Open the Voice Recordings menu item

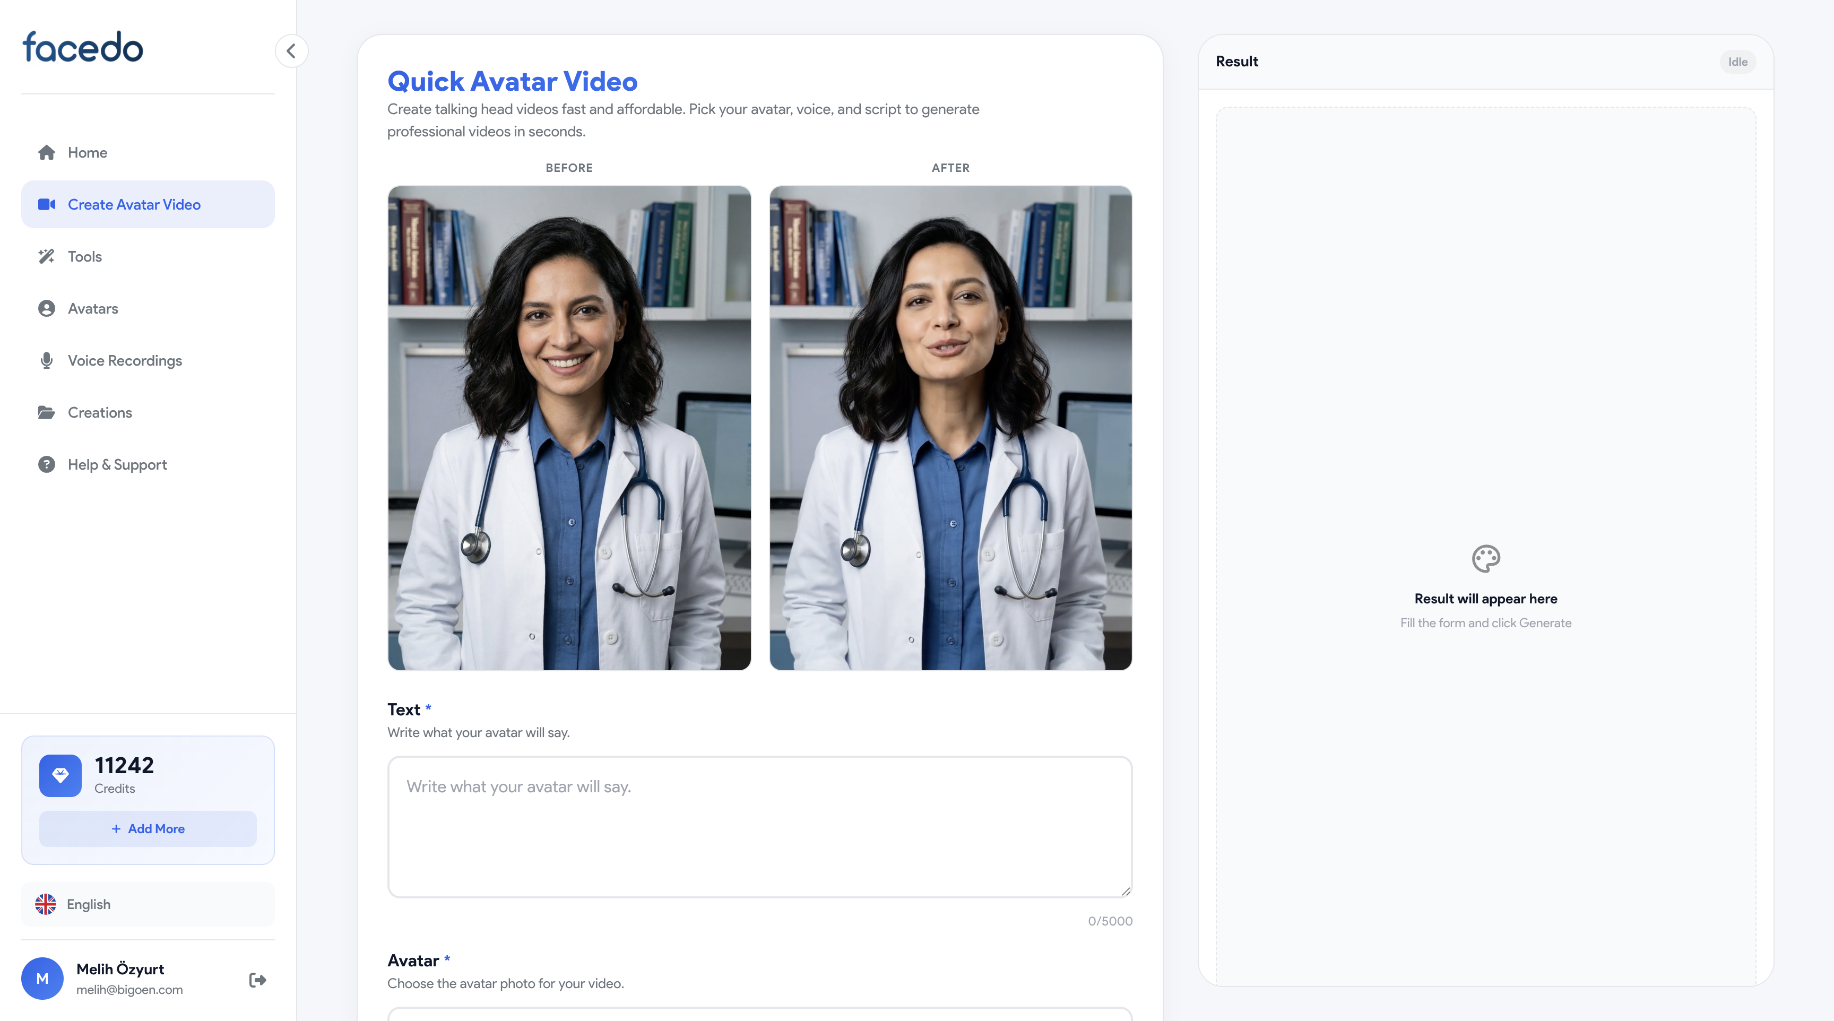click(125, 360)
